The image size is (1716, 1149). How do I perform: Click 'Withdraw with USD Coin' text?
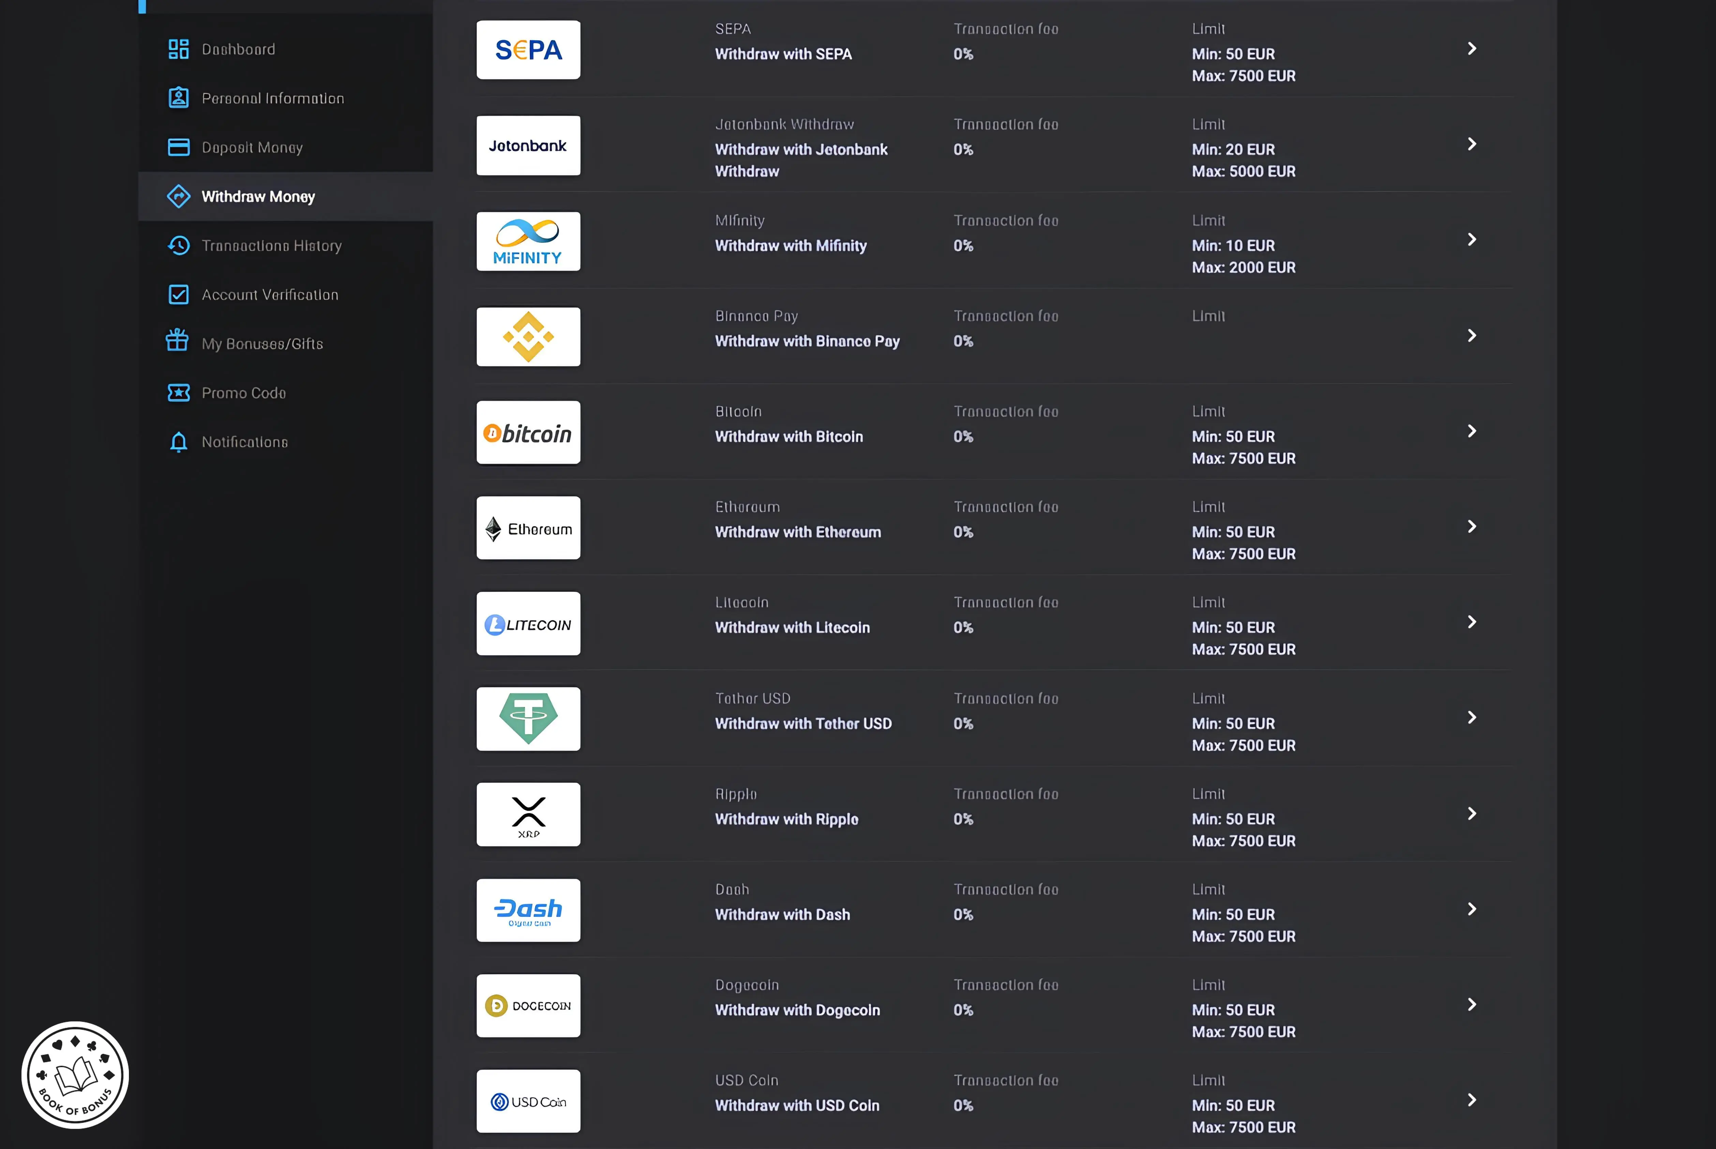pyautogui.click(x=797, y=1105)
